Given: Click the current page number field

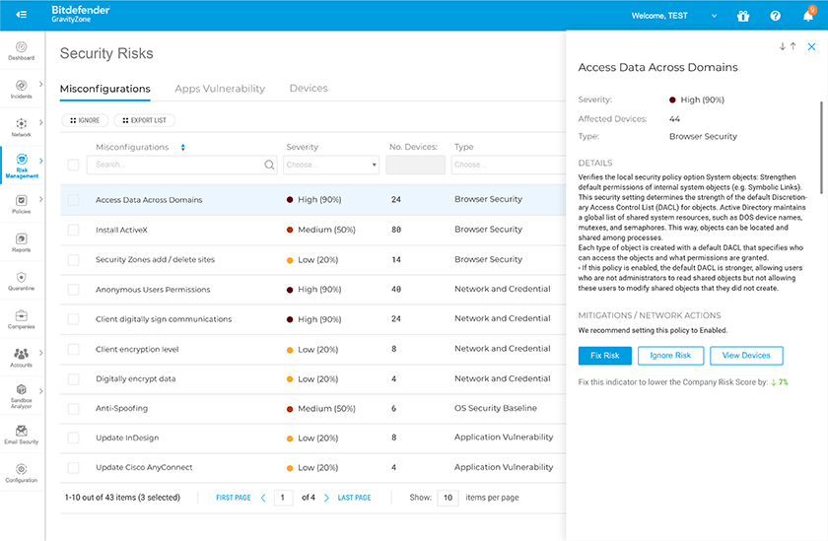Looking at the screenshot, I should [284, 498].
